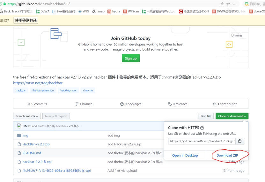The width and height of the screenshot is (265, 182).
Task: Click the padlock secure-site icon
Action: click(x=4, y=4)
